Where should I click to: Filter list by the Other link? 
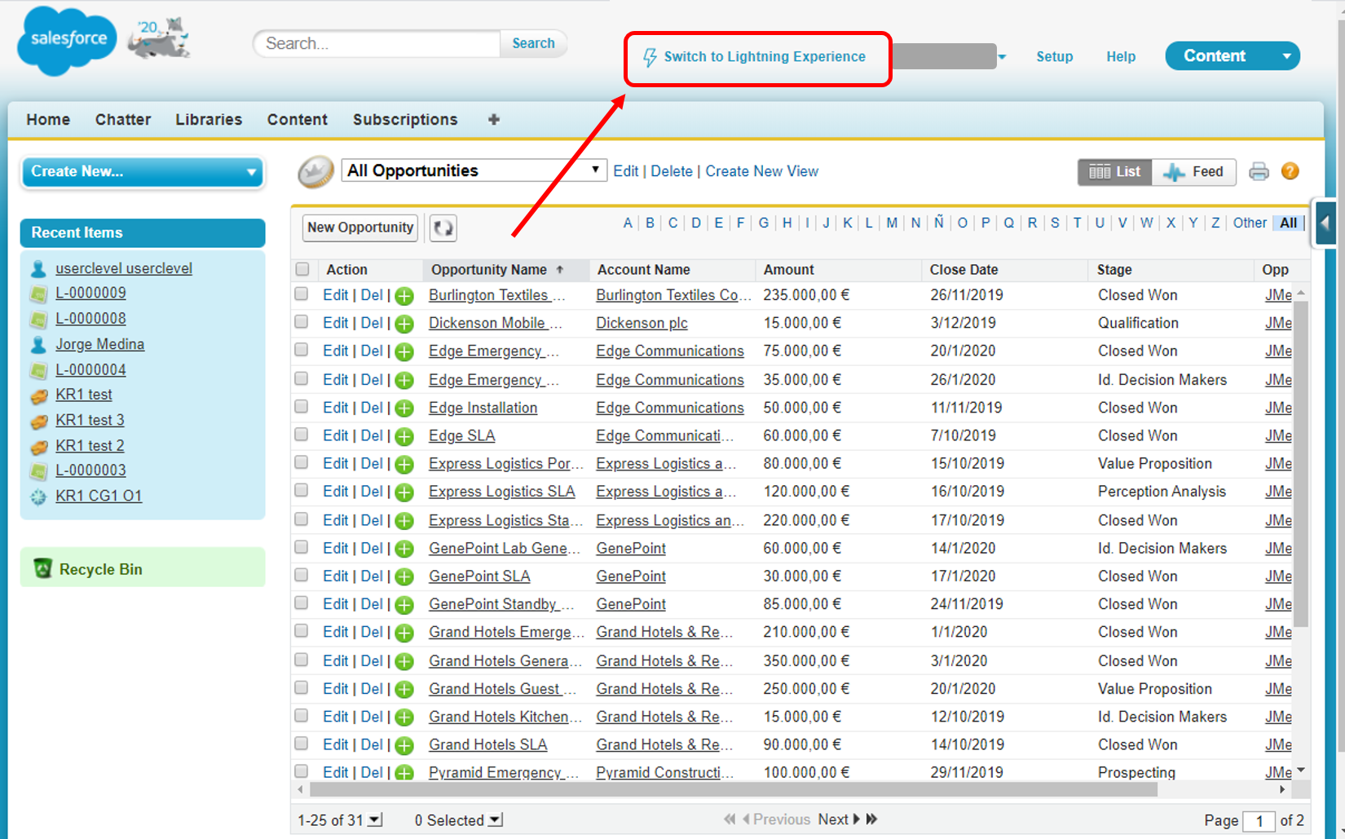(x=1250, y=223)
